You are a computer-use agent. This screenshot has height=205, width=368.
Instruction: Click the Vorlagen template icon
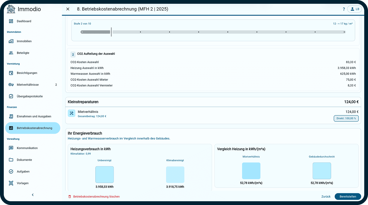[11, 183]
